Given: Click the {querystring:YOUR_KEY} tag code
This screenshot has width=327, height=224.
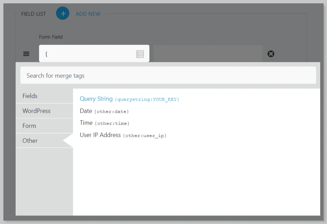Looking at the screenshot, I should coord(147,99).
